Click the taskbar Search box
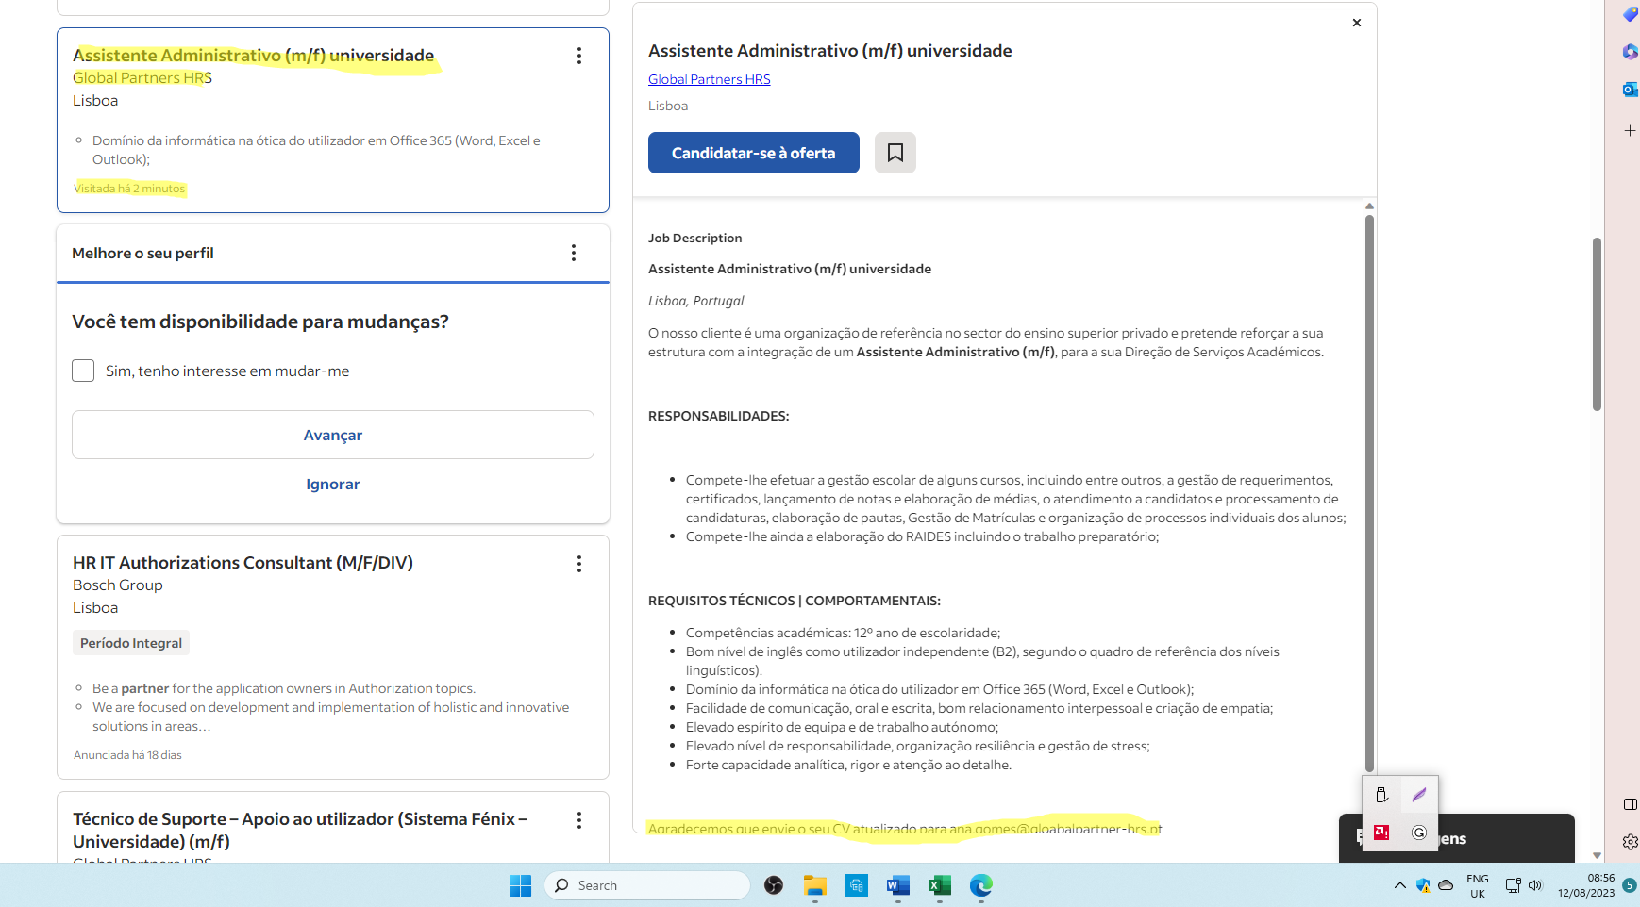Viewport: 1640px width, 907px height. 647,885
